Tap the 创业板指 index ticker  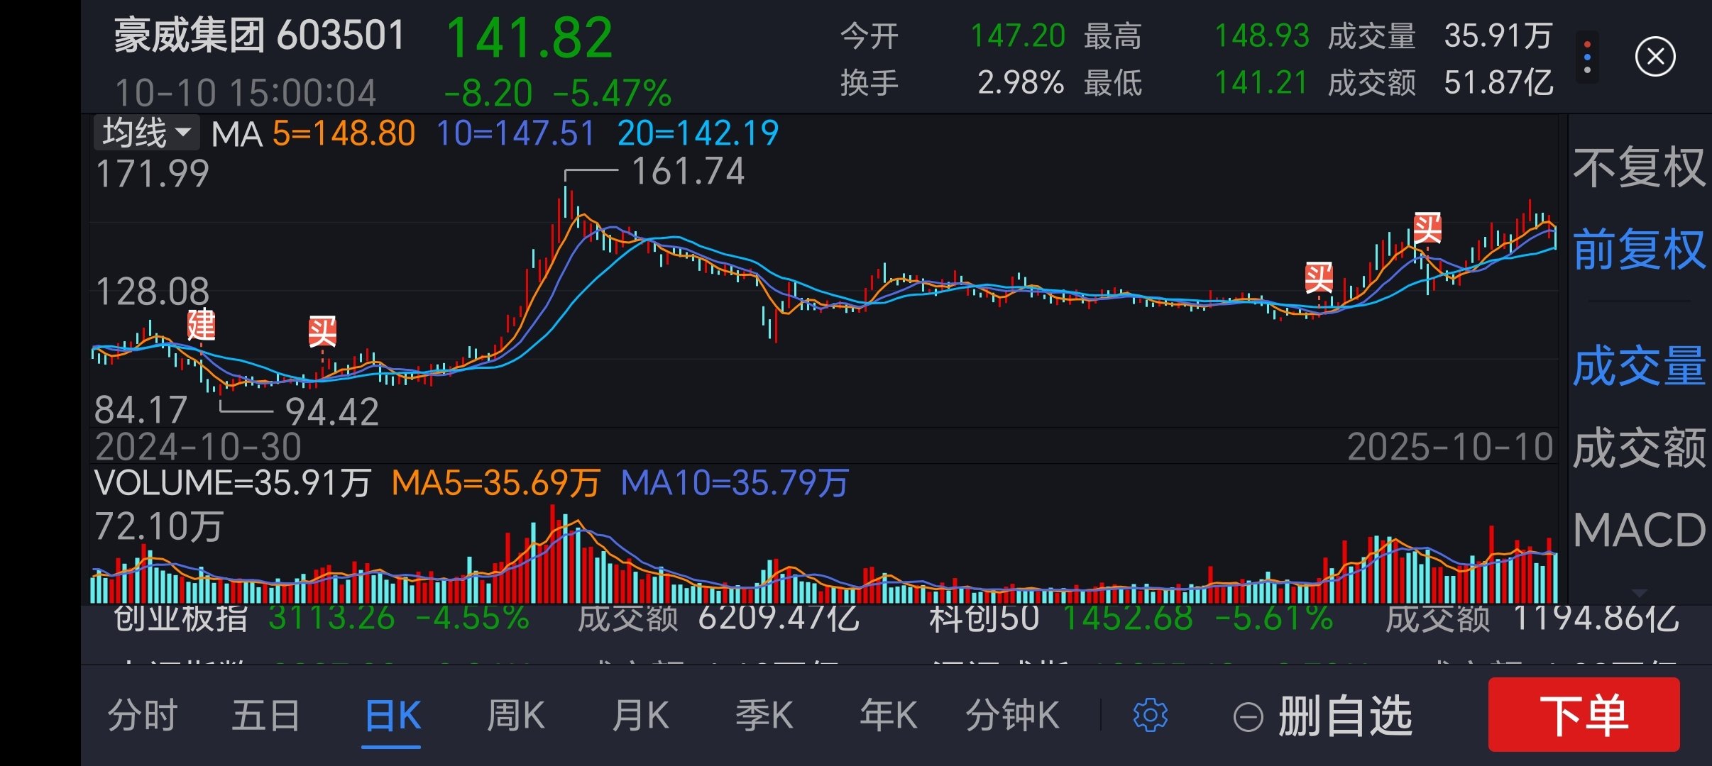tap(181, 618)
